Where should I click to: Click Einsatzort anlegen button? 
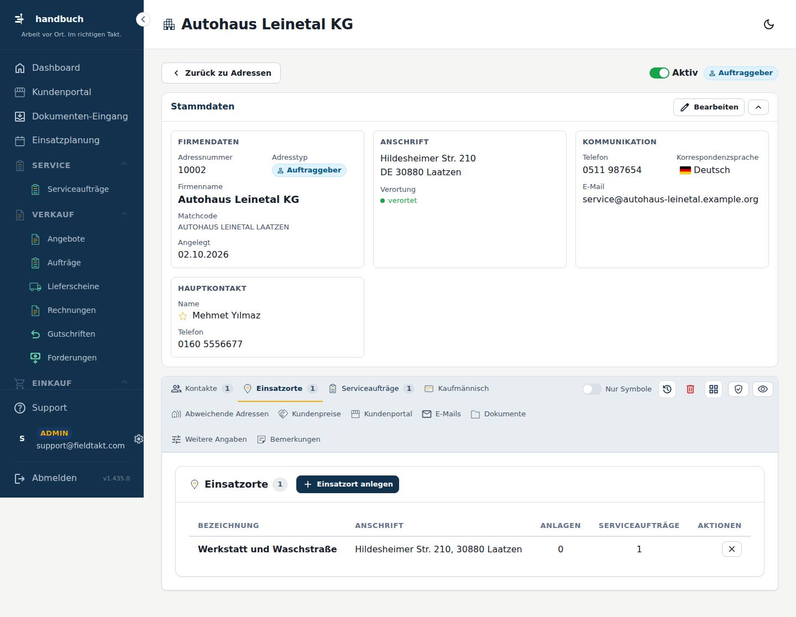(x=348, y=484)
